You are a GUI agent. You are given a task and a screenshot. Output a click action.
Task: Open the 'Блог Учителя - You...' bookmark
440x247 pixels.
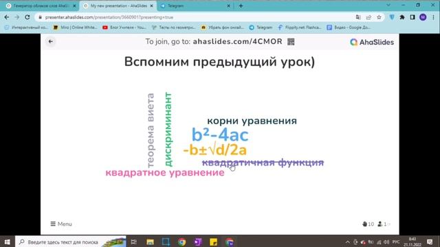coord(124,27)
